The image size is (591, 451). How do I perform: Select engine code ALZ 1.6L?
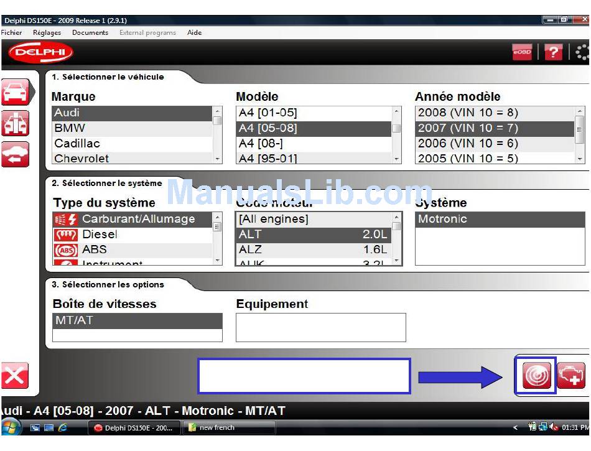pyautogui.click(x=314, y=250)
